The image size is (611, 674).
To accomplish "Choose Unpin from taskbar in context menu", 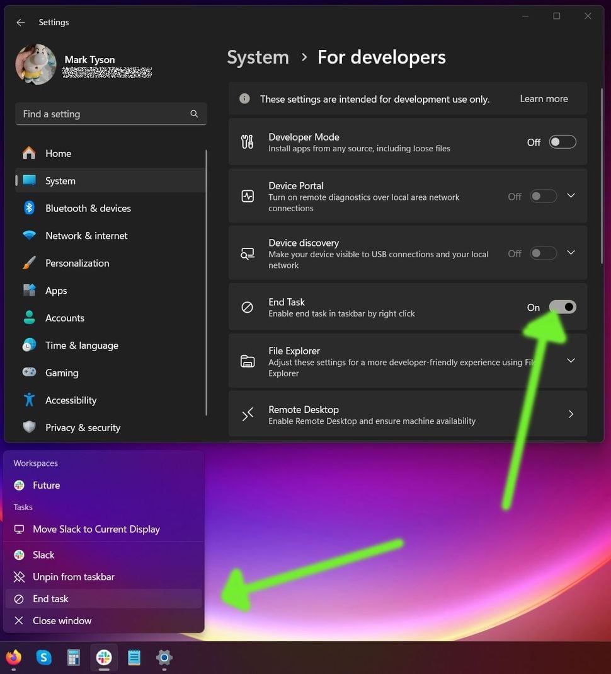I will pos(73,576).
